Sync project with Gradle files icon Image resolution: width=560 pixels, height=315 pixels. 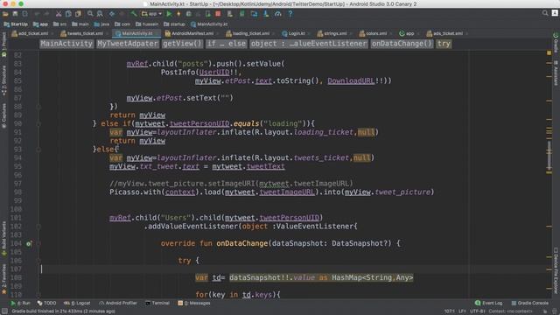point(241,14)
